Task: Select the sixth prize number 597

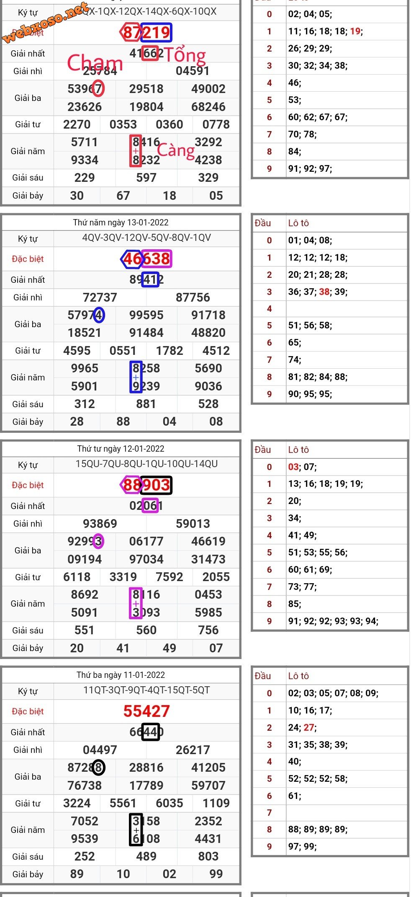Action: coord(146,178)
